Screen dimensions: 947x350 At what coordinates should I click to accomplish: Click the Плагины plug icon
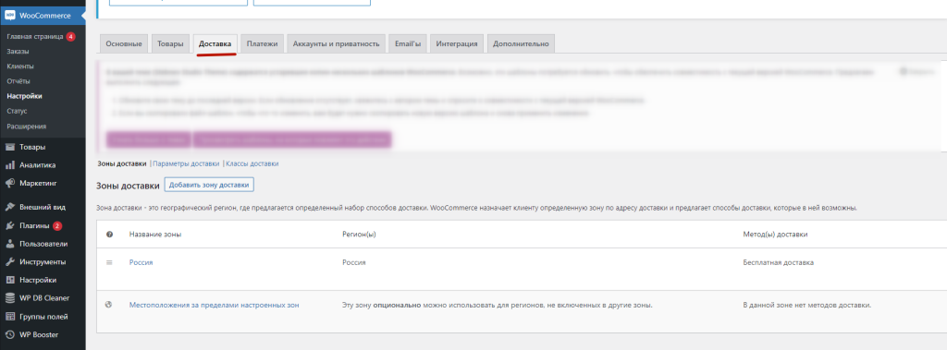9,225
